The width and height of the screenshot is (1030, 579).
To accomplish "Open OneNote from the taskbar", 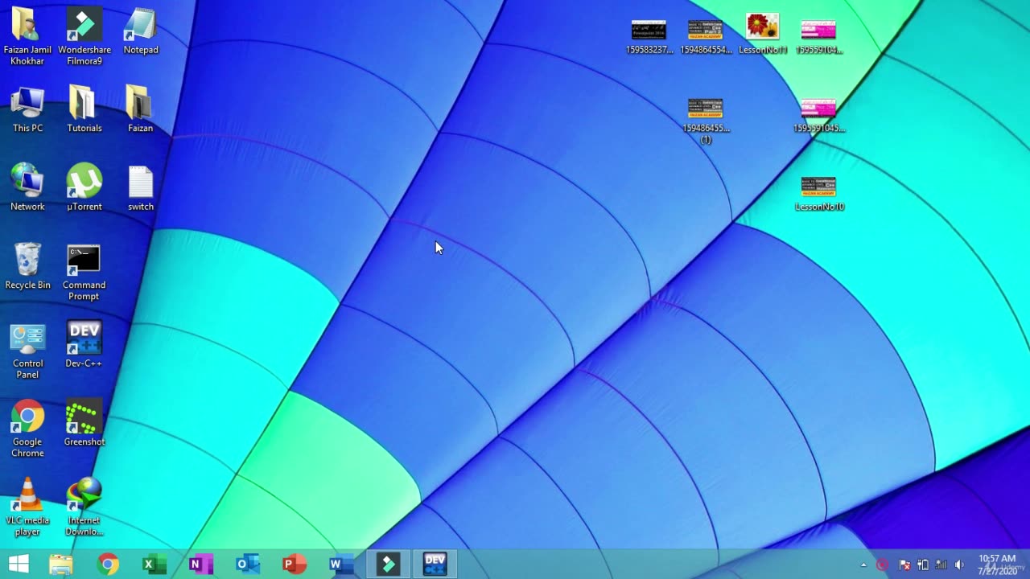I will click(200, 565).
